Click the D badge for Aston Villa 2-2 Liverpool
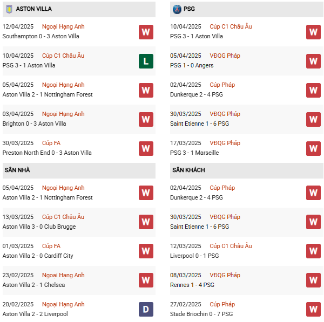324x322 pixels. (146, 309)
